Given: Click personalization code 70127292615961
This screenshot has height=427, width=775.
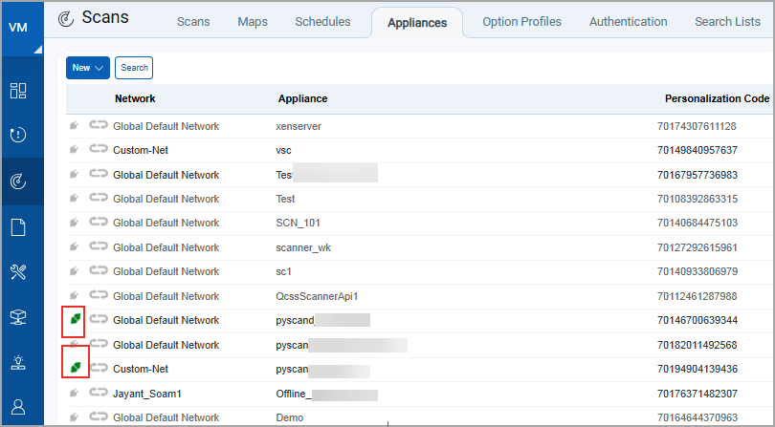Looking at the screenshot, I should click(697, 247).
